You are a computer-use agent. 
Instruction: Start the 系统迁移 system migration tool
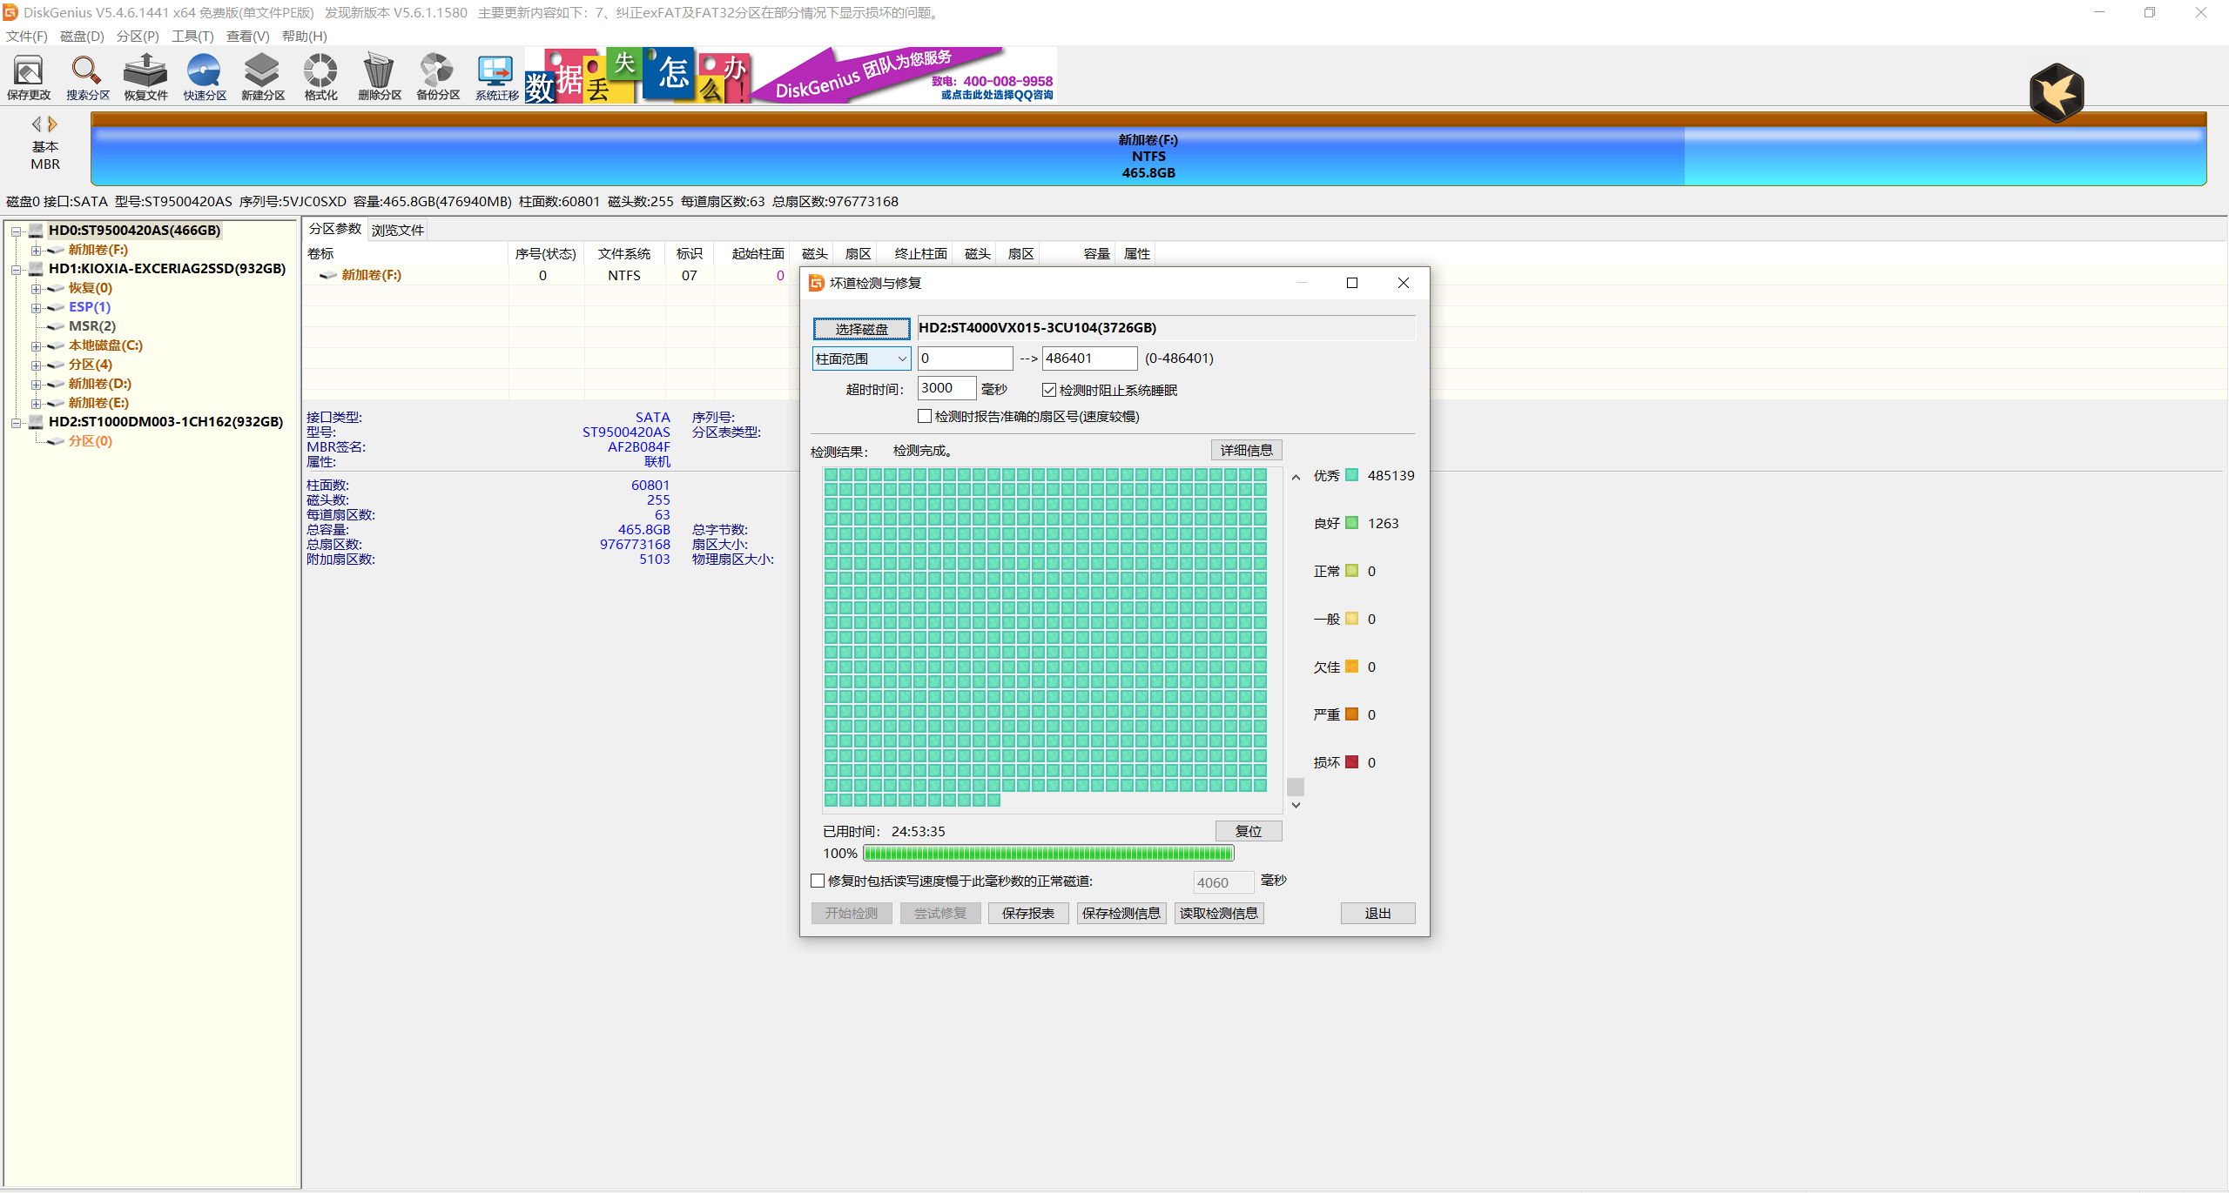pos(496,77)
